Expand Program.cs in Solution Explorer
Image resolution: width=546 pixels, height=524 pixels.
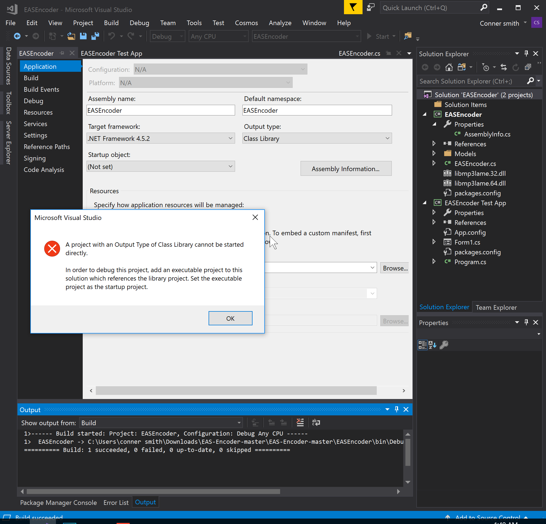coord(434,261)
